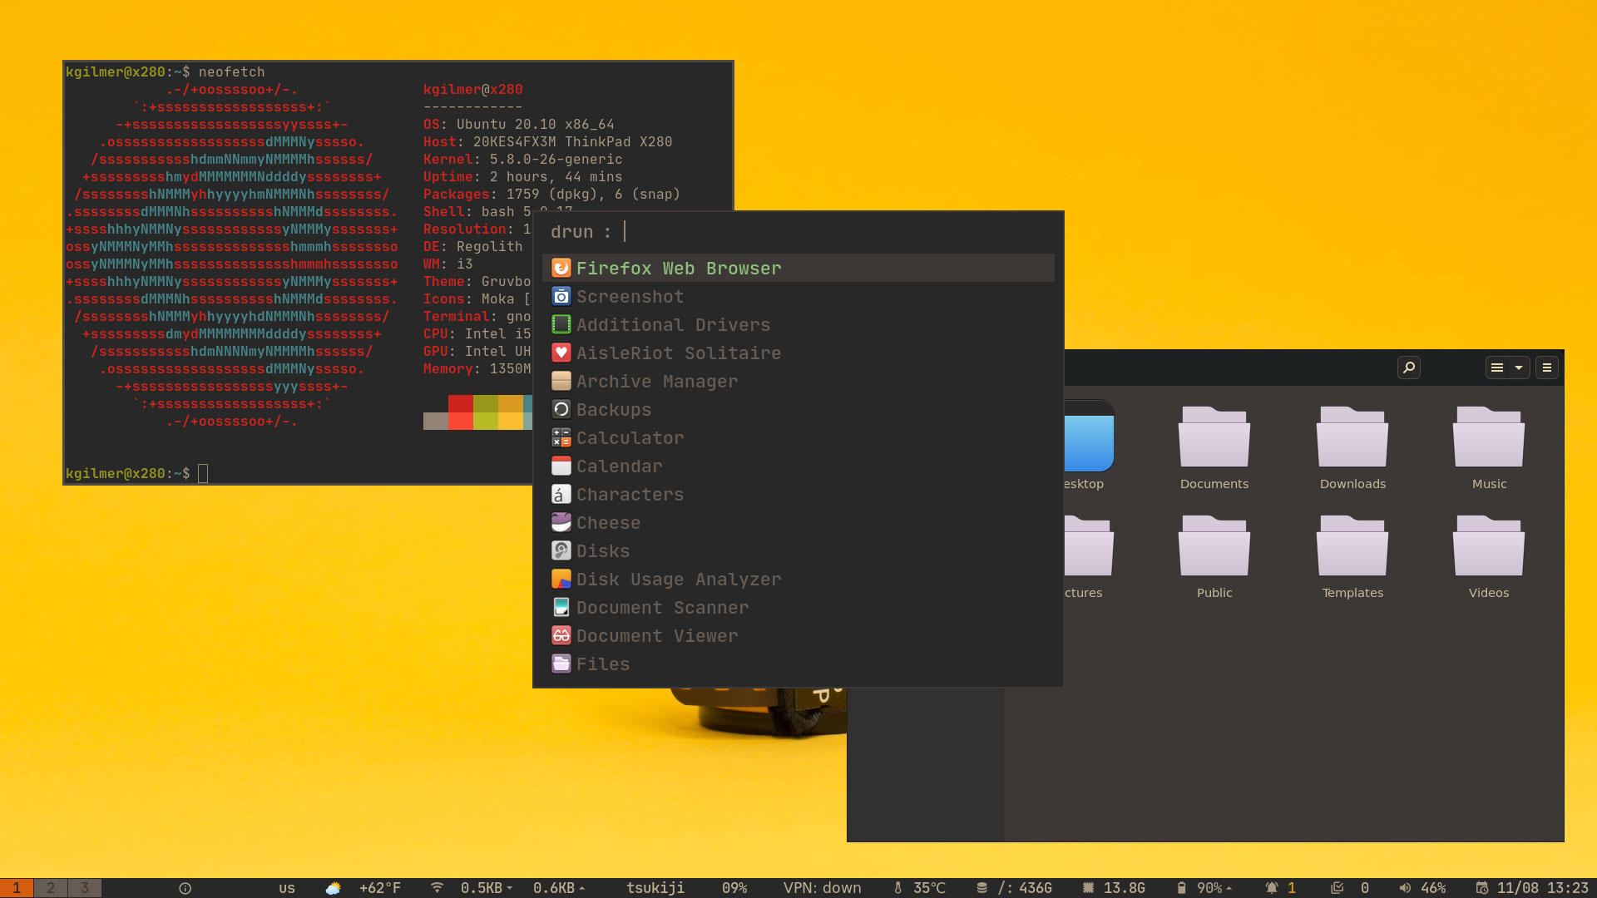1597x898 pixels.
Task: Launch Cheese webcam app icon
Action: pos(561,523)
